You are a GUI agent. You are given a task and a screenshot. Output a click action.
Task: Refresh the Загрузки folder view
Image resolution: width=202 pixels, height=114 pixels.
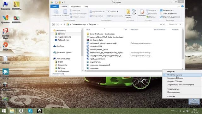click(164, 24)
